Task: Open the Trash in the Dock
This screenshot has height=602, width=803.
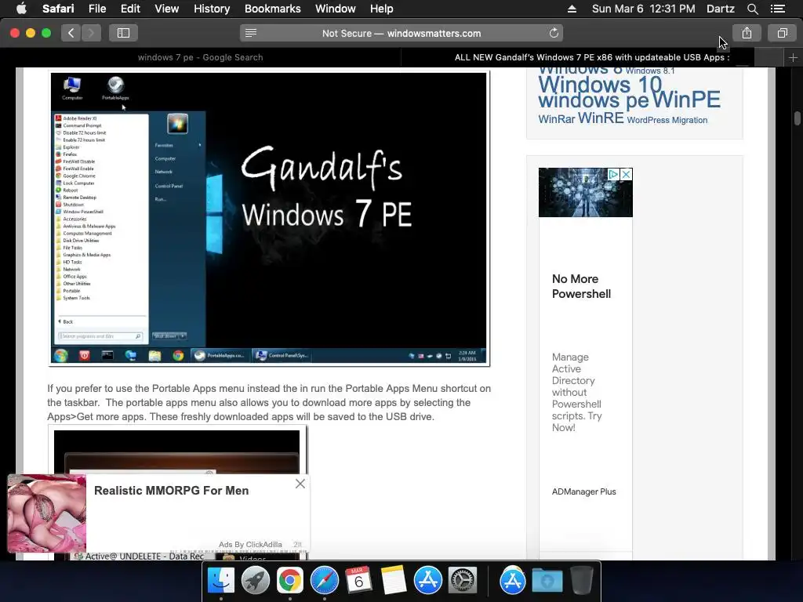Action: pos(581,581)
